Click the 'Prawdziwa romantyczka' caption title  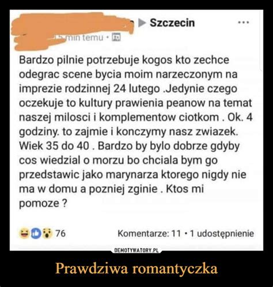136,269
